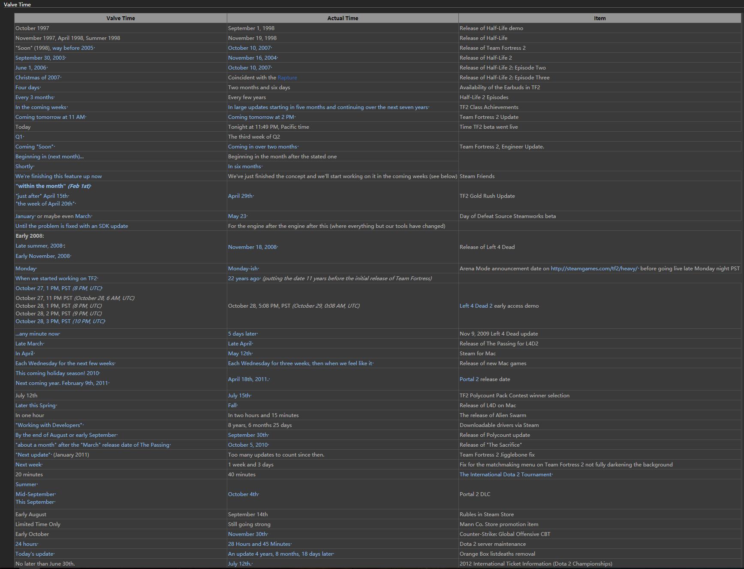The width and height of the screenshot is (744, 569).
Task: Open the 'Today's update' link
Action: pyautogui.click(x=34, y=554)
